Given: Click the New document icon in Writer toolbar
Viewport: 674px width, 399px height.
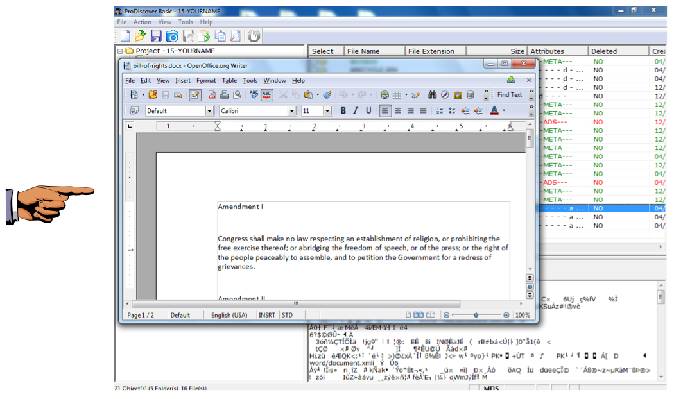Looking at the screenshot, I should coord(134,95).
